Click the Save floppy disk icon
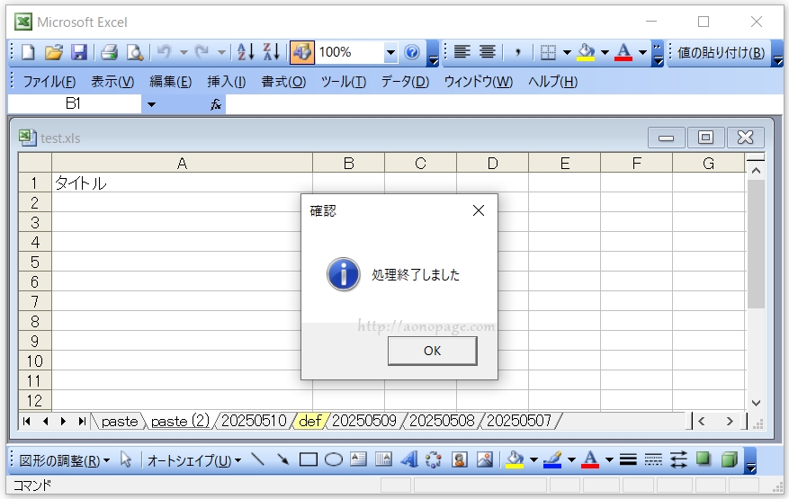This screenshot has height=499, width=789. click(79, 52)
